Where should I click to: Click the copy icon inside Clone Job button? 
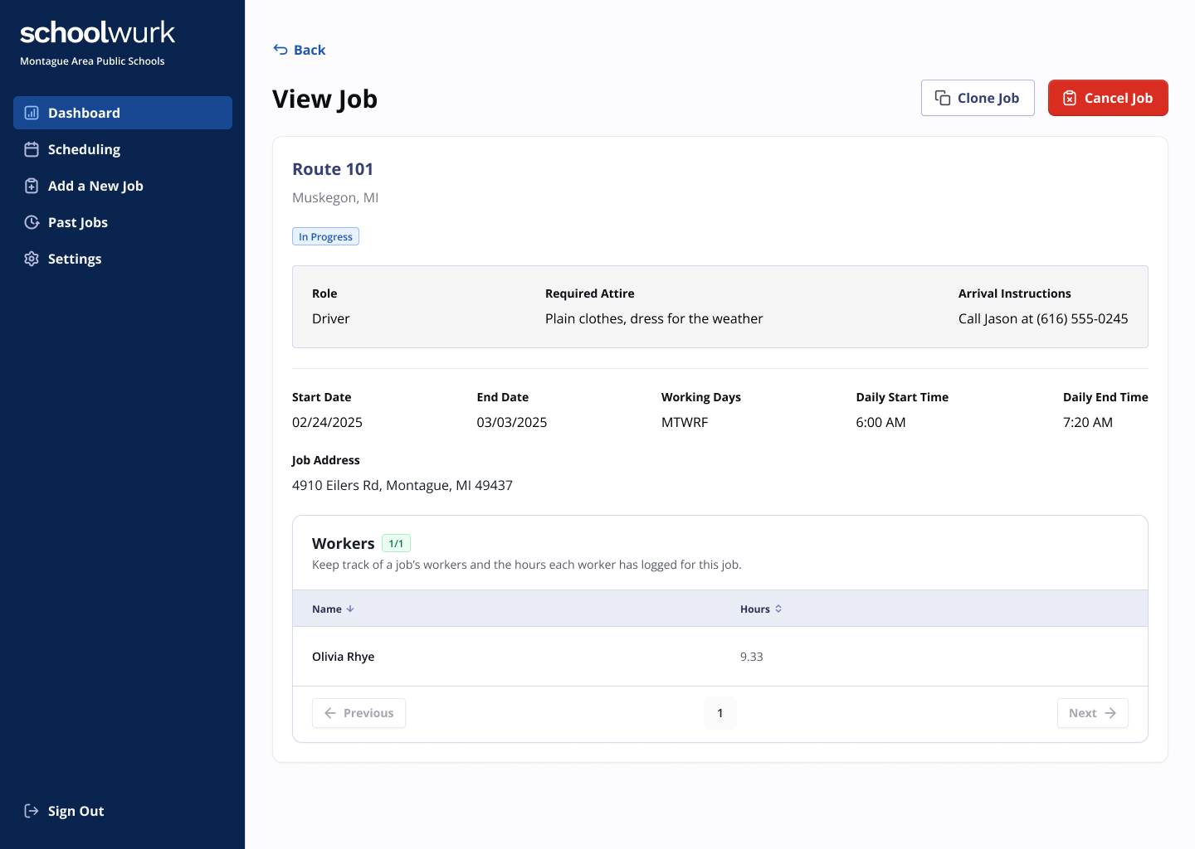click(x=942, y=98)
